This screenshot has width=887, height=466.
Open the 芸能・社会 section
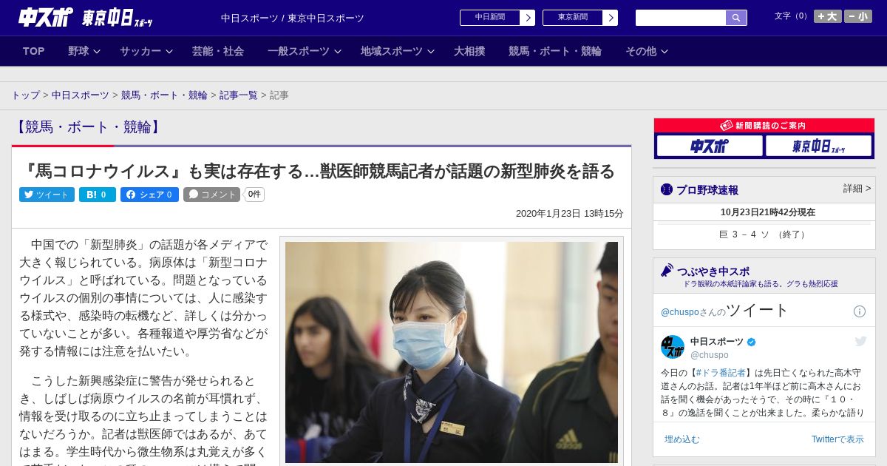coord(218,51)
